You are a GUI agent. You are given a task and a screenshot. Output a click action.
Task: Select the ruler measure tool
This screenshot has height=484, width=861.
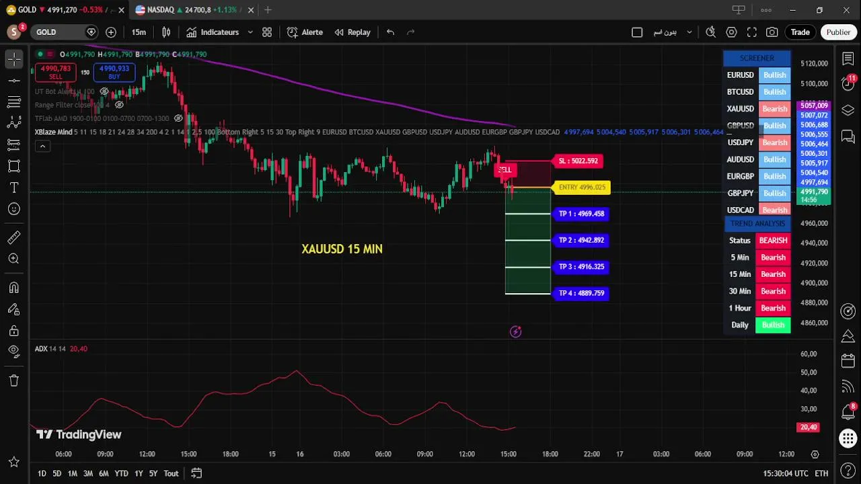[x=13, y=237]
